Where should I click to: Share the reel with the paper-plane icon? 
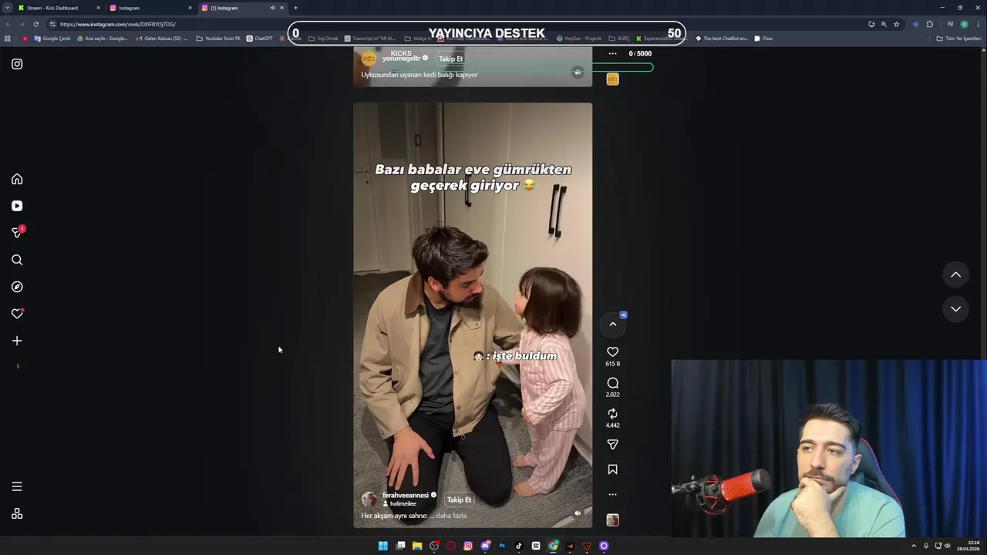tap(613, 445)
